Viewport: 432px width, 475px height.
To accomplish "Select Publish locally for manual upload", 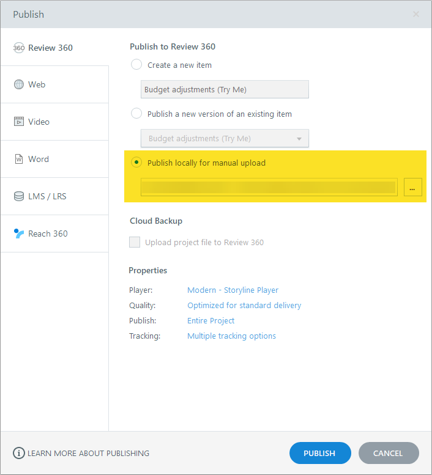I will [x=136, y=163].
